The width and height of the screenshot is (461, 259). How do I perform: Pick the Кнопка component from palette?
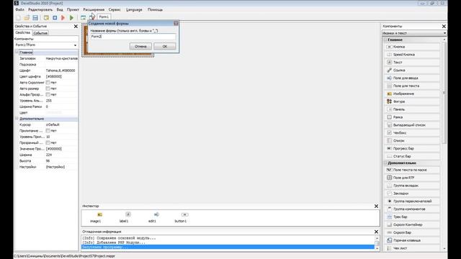[x=412, y=47]
